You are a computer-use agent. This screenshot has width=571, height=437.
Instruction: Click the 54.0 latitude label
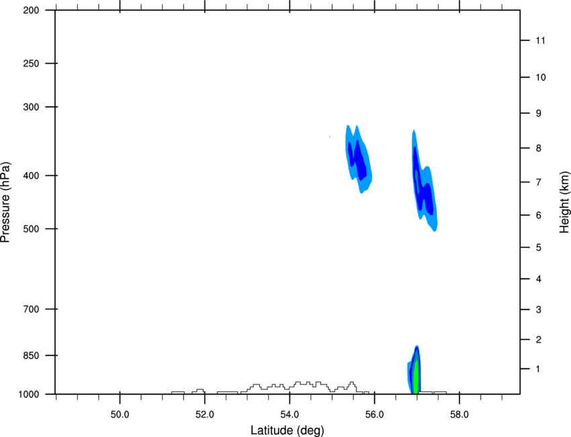tap(290, 415)
